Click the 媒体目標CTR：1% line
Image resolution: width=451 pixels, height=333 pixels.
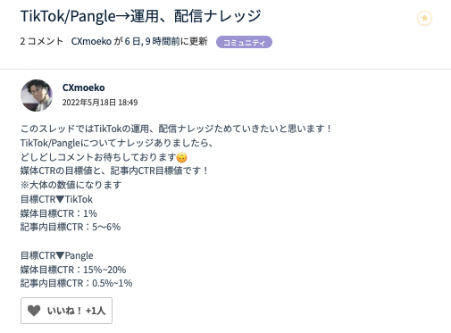[x=59, y=213]
